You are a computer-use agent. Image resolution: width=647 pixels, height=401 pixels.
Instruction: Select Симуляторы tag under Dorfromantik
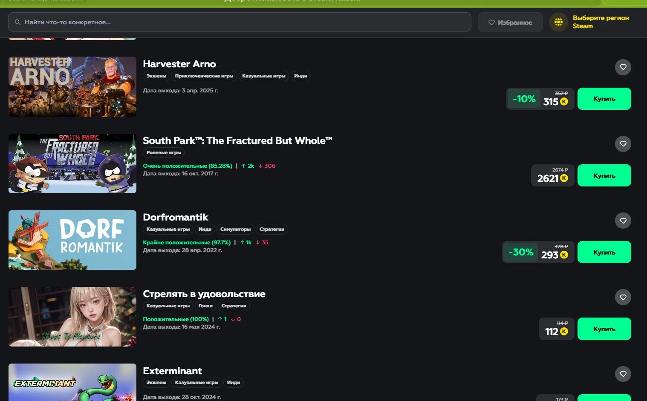point(235,229)
